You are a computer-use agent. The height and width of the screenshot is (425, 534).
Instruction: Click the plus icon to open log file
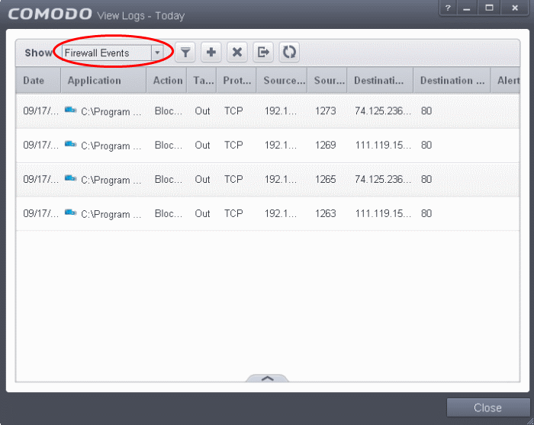tap(211, 53)
